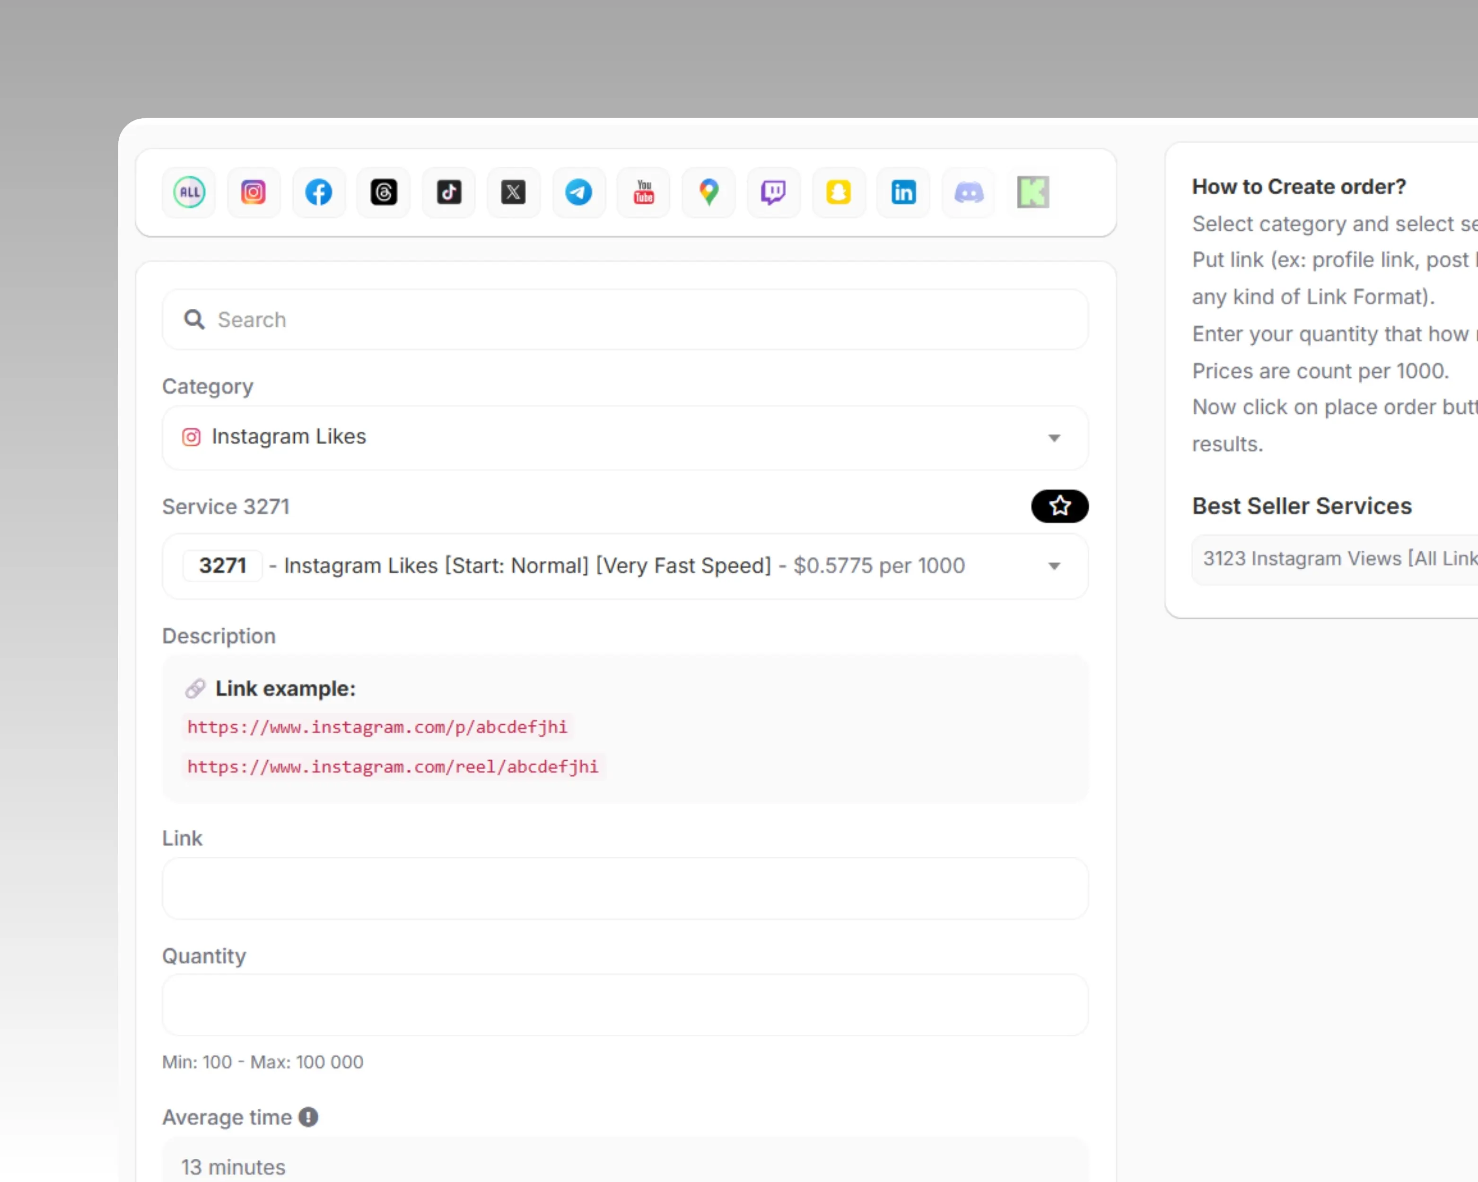
Task: Select the Kick platform tab
Action: 1033,192
